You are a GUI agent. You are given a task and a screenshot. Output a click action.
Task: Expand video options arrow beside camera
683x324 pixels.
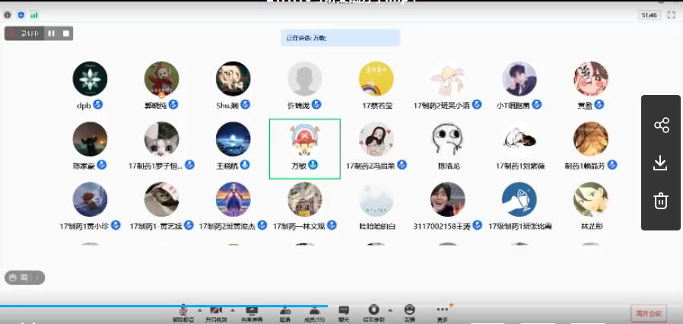232,310
